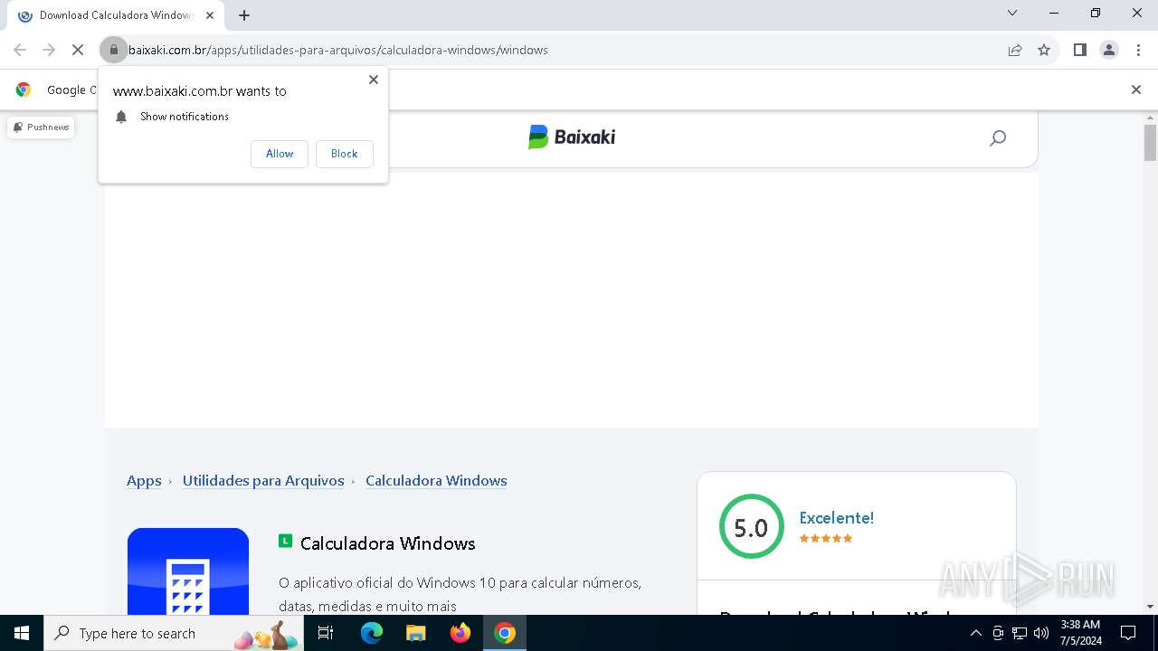Open site info lock icon

(114, 50)
